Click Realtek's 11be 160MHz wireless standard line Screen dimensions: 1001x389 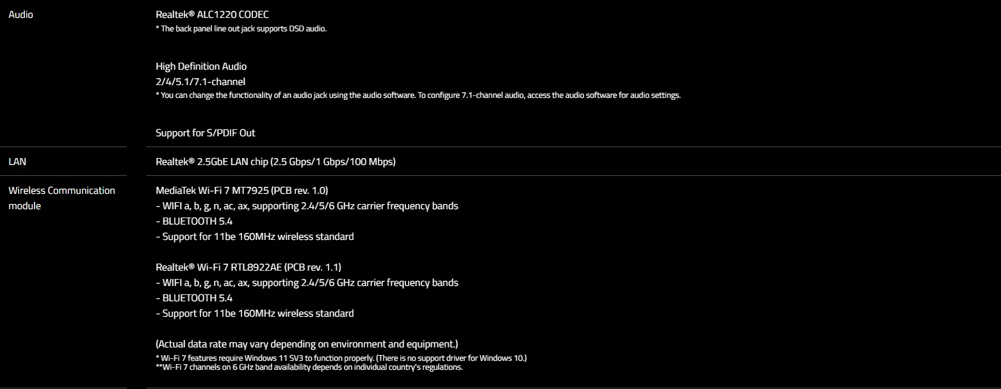point(255,314)
